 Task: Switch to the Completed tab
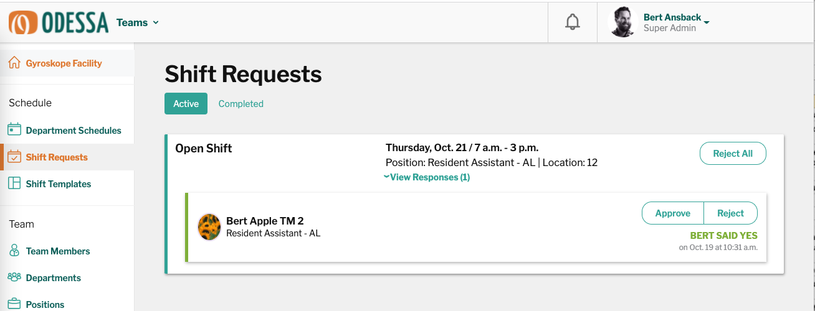[x=241, y=104]
